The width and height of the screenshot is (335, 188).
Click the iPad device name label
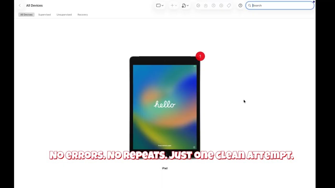tap(165, 168)
